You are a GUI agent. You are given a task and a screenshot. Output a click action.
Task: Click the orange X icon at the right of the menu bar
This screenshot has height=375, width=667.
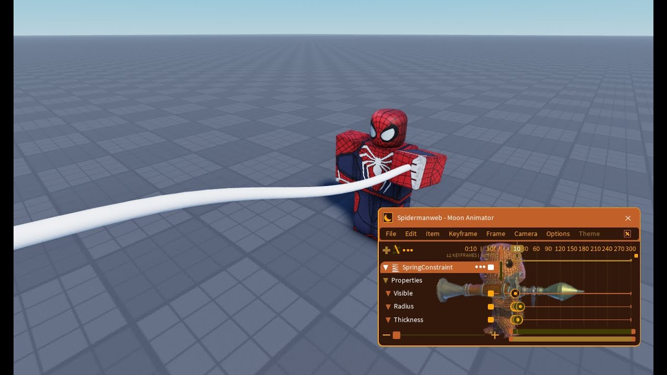(627, 234)
